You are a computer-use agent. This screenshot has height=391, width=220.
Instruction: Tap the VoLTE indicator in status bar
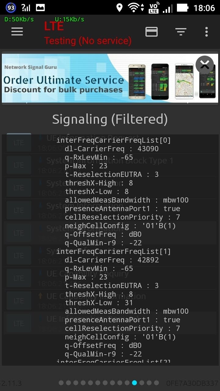point(154,8)
